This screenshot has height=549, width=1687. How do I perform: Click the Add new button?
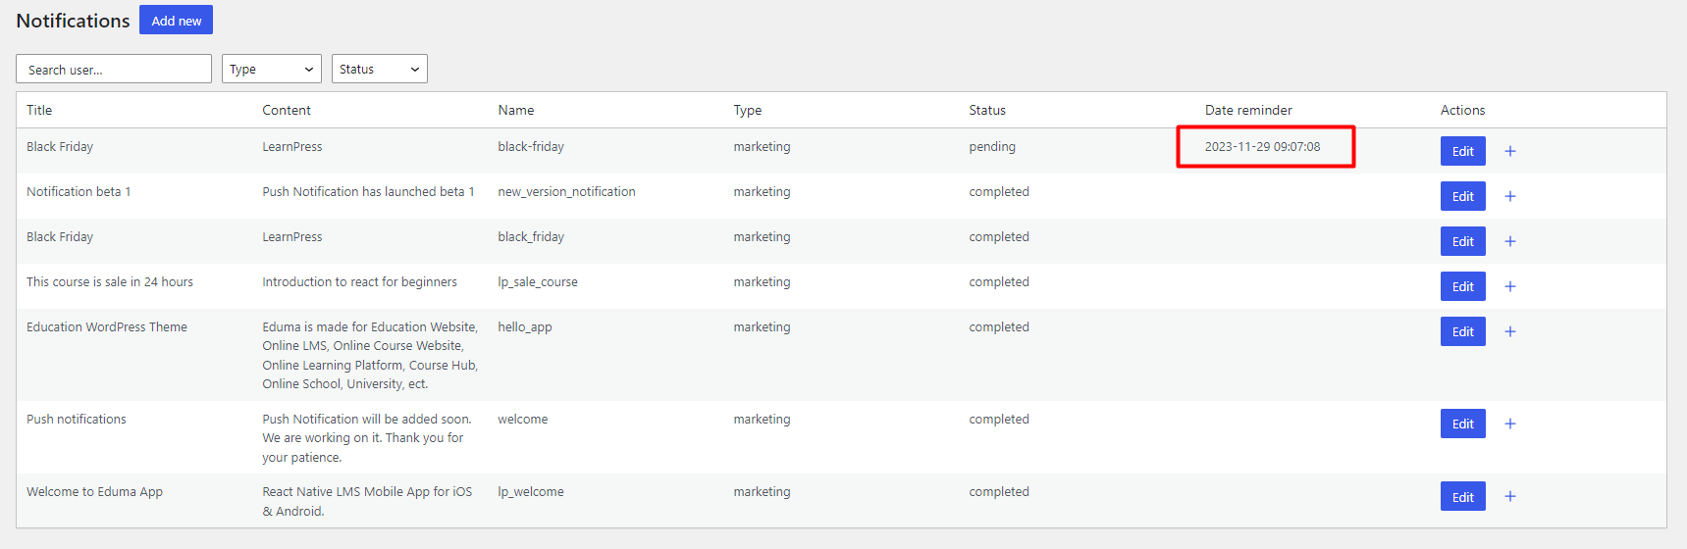click(x=177, y=21)
